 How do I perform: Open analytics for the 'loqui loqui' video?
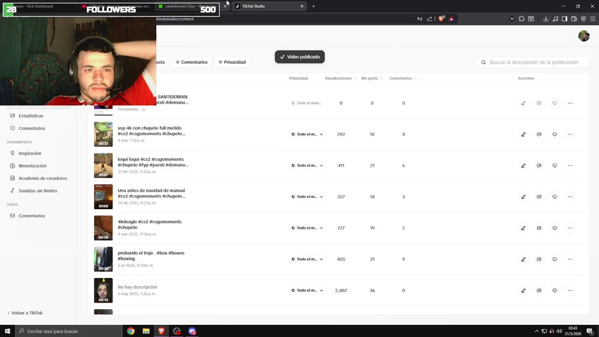pyautogui.click(x=539, y=165)
